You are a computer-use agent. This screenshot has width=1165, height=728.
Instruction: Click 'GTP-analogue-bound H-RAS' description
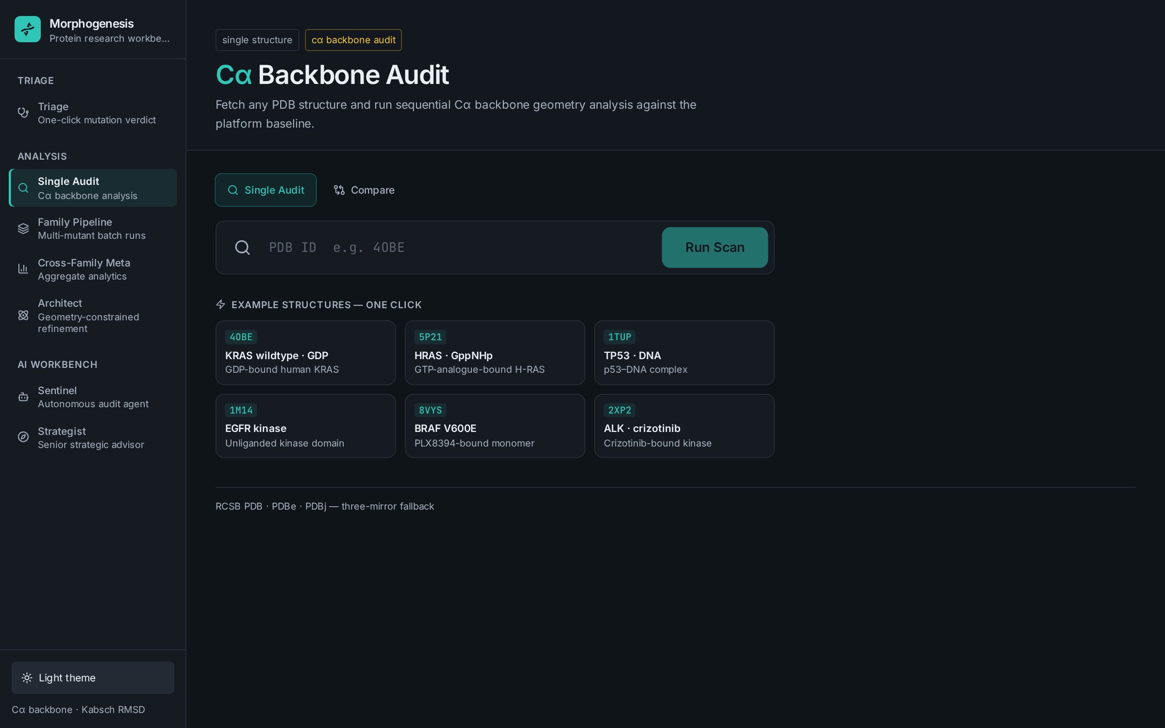480,369
